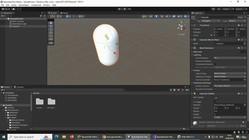Open Mesh Filter object picker circle

point(245,44)
